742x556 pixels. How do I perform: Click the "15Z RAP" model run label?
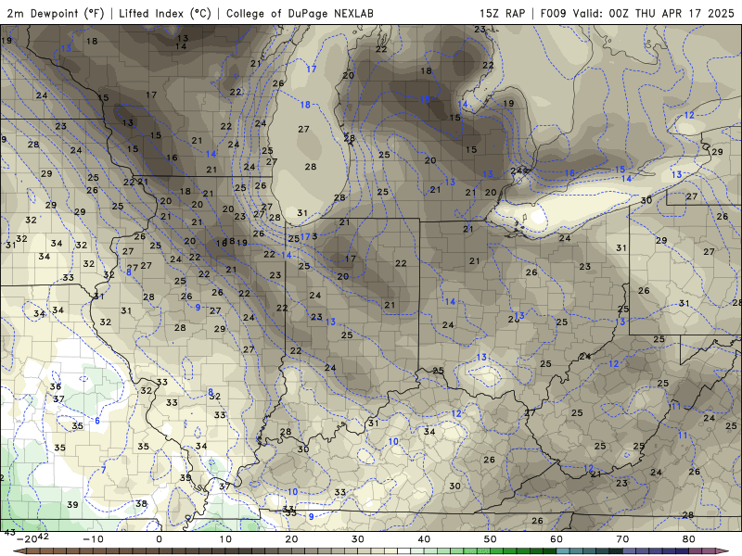click(x=502, y=13)
